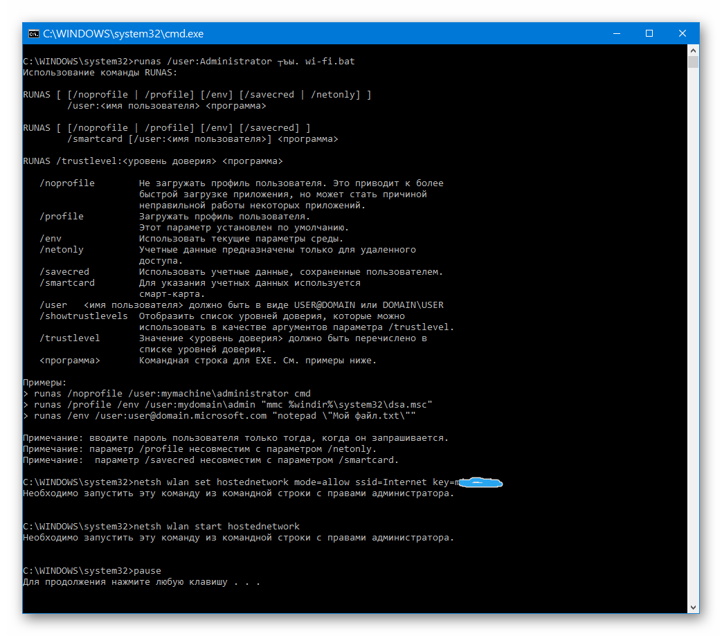Click the 'netsh wlan start hostednetwork' command
Viewport: 722px width, 636px height.
(219, 527)
